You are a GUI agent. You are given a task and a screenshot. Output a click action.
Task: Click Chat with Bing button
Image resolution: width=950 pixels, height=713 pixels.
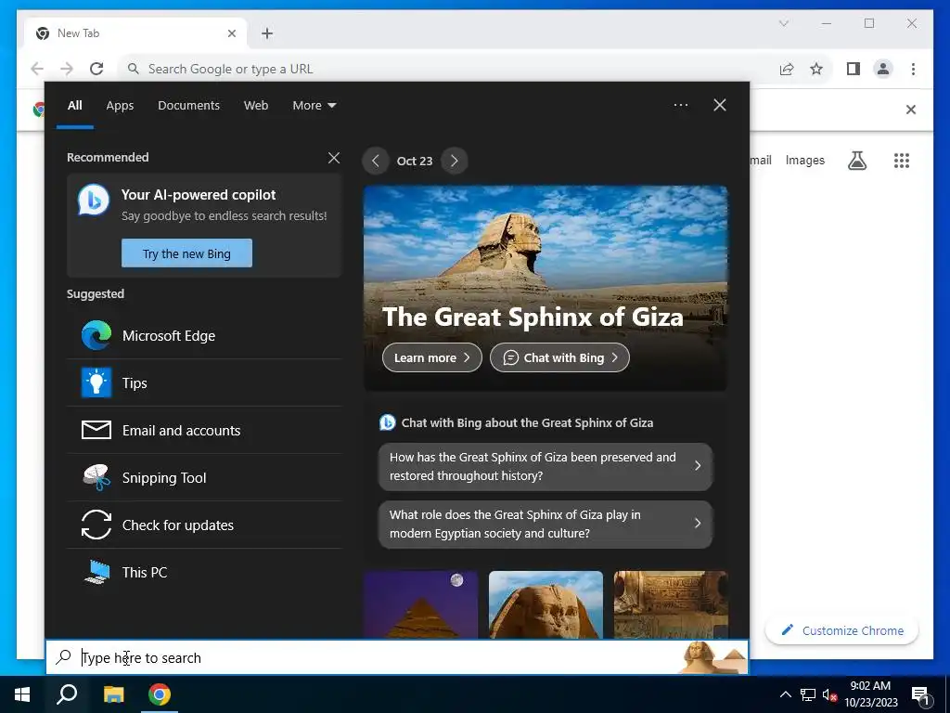(x=559, y=357)
